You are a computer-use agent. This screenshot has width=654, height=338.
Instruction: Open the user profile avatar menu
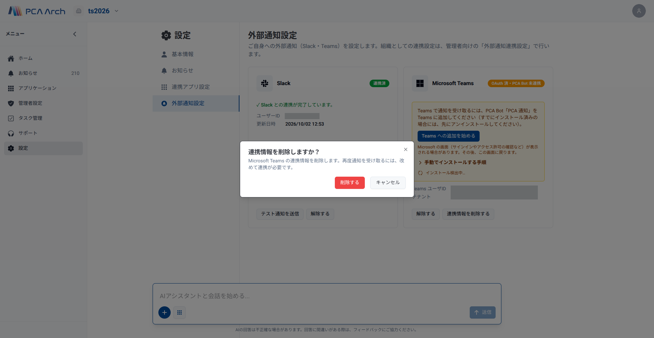639,11
